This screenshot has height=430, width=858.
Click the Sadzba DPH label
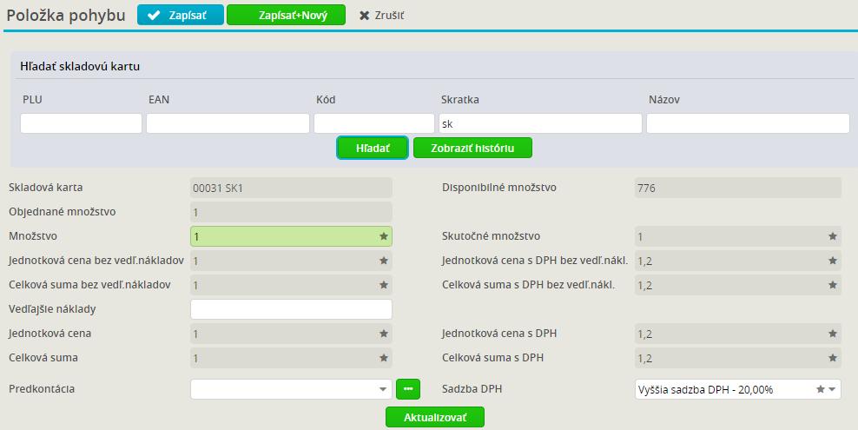tap(472, 389)
